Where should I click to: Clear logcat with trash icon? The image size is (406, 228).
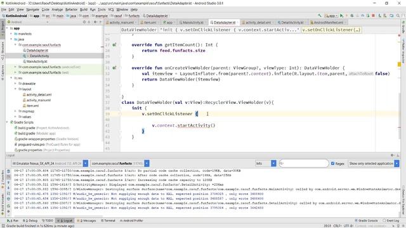tap(8, 172)
